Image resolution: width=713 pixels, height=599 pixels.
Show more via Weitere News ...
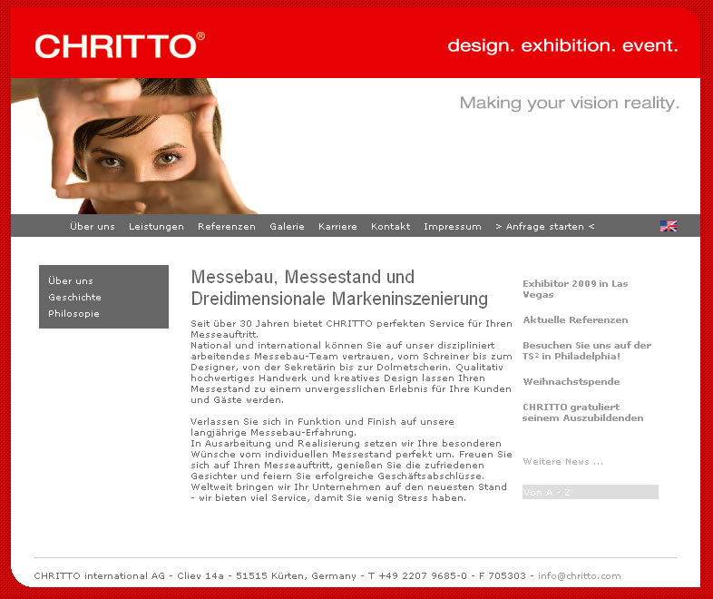[x=563, y=462]
